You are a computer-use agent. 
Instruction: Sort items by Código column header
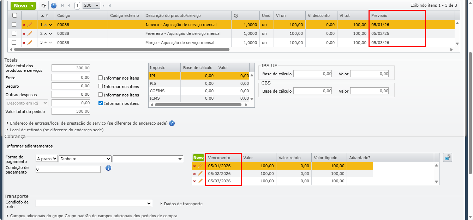[x=81, y=15]
